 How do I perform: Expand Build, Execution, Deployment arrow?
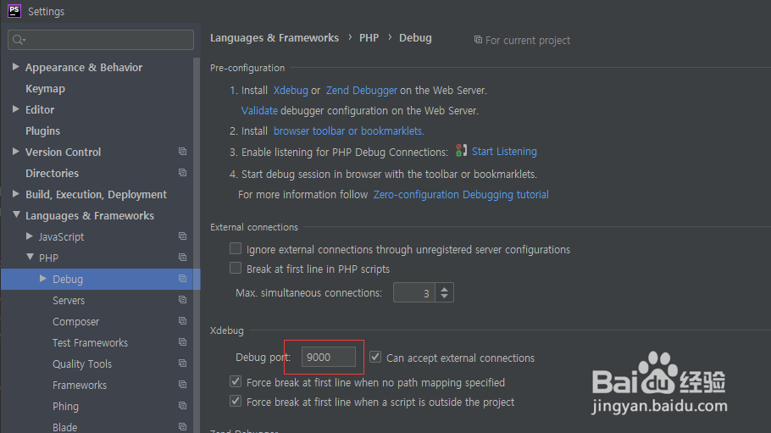click(16, 193)
